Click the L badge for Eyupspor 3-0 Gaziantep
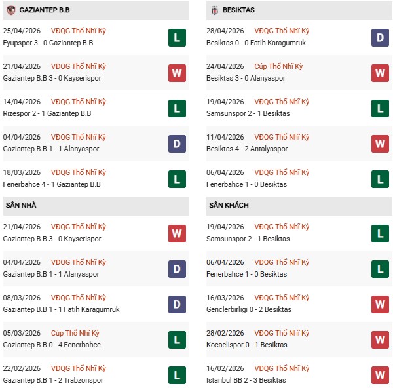Image resolution: width=393 pixels, height=388 pixels. (177, 37)
